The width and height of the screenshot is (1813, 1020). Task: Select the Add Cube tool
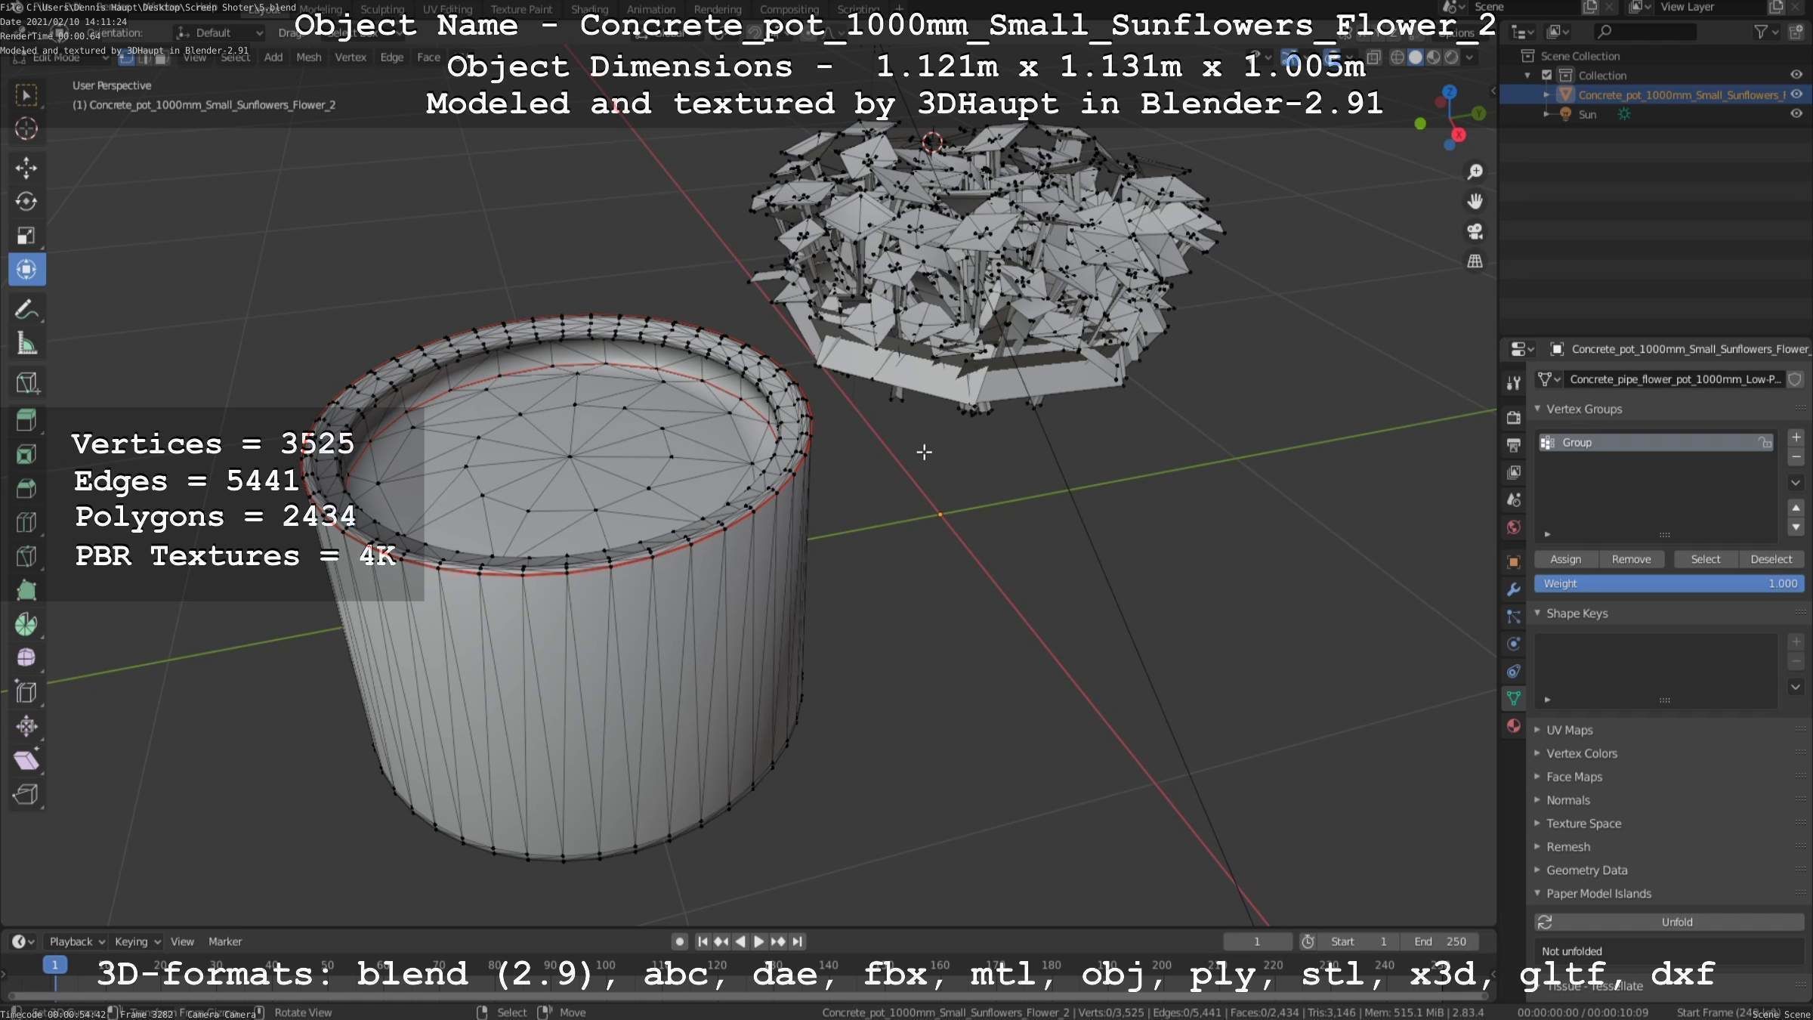[x=26, y=382]
